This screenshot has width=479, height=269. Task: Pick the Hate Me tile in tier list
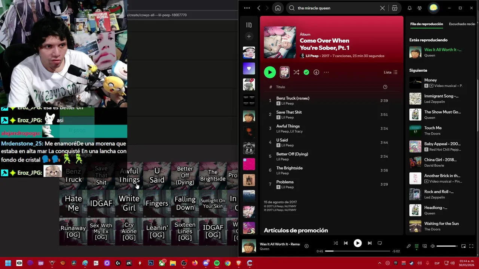(73, 203)
